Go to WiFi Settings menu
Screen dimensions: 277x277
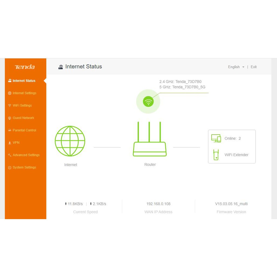click(22, 105)
